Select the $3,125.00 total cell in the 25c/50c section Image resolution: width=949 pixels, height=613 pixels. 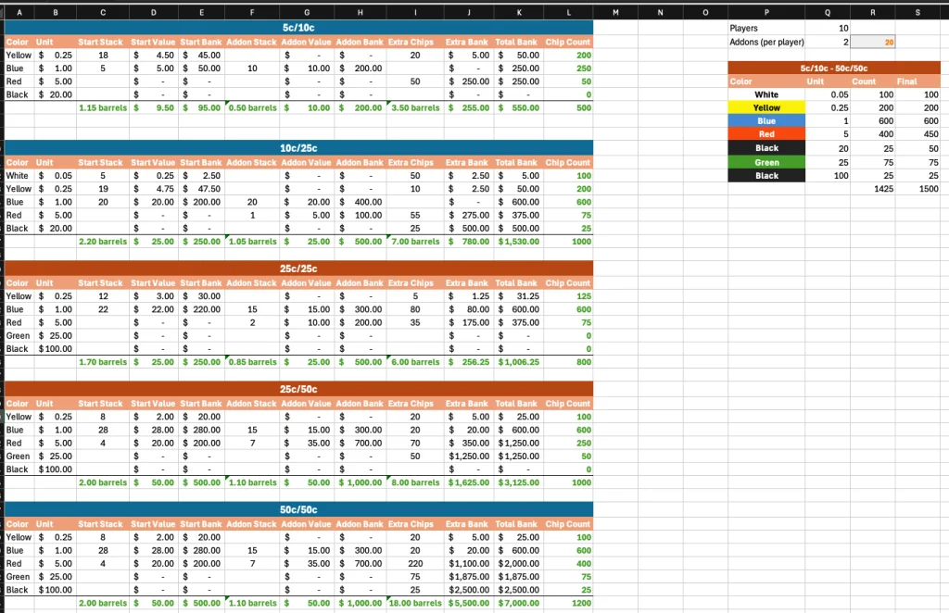[x=519, y=482]
